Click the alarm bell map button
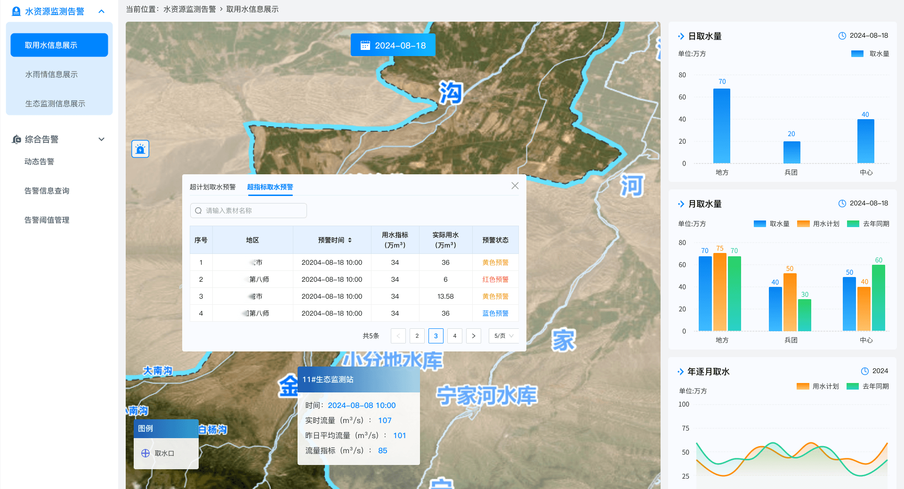The height and width of the screenshot is (489, 904). pos(140,149)
